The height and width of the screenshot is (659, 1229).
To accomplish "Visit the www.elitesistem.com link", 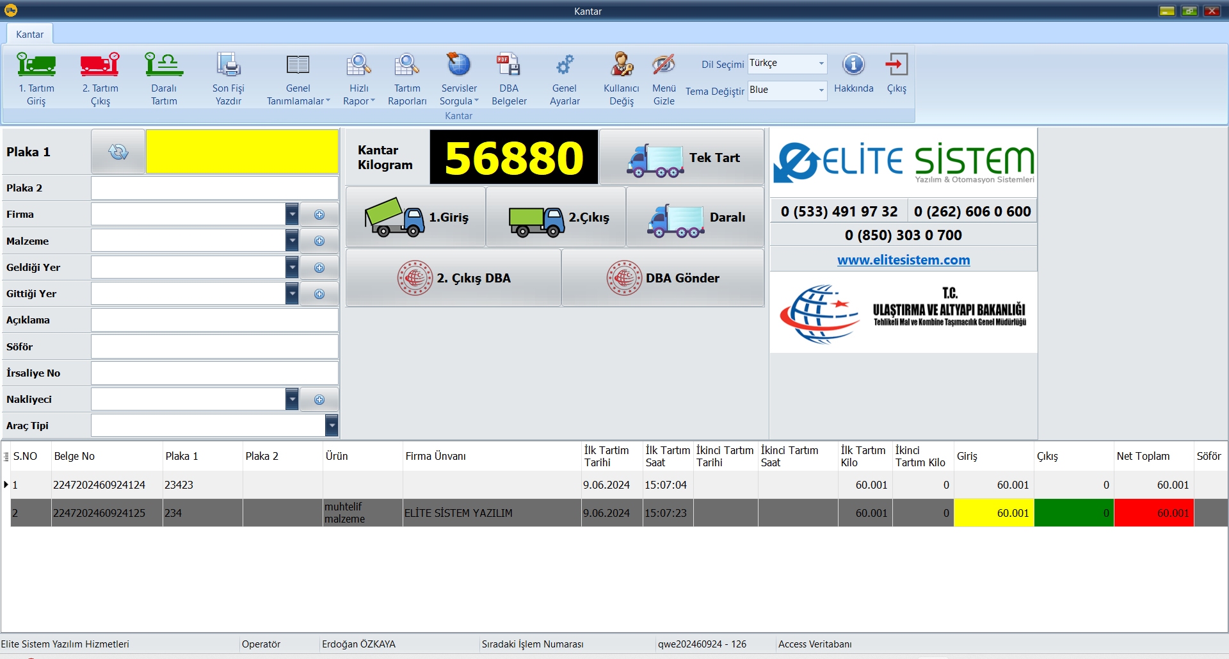I will 903,260.
